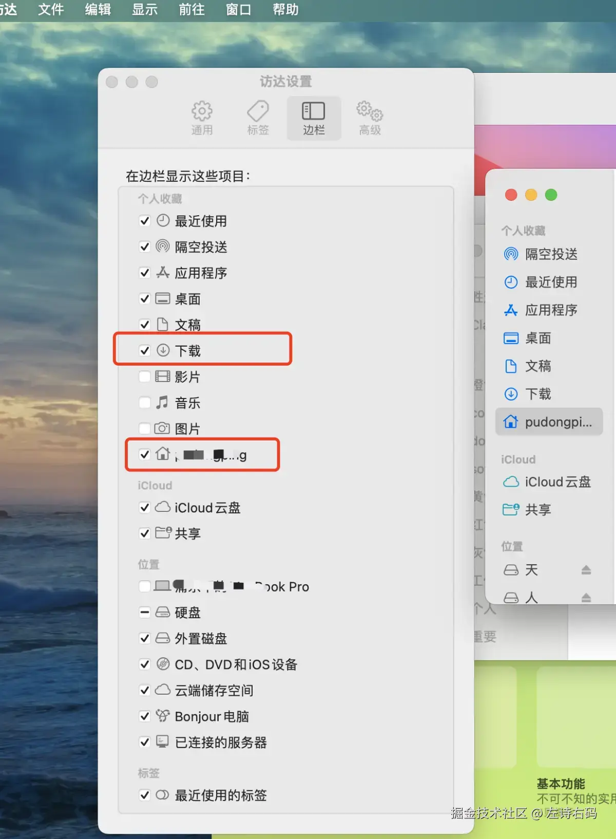This screenshot has height=839, width=616.
Task: Click the external disk icon beside 外置磁盘
Action: point(163,638)
